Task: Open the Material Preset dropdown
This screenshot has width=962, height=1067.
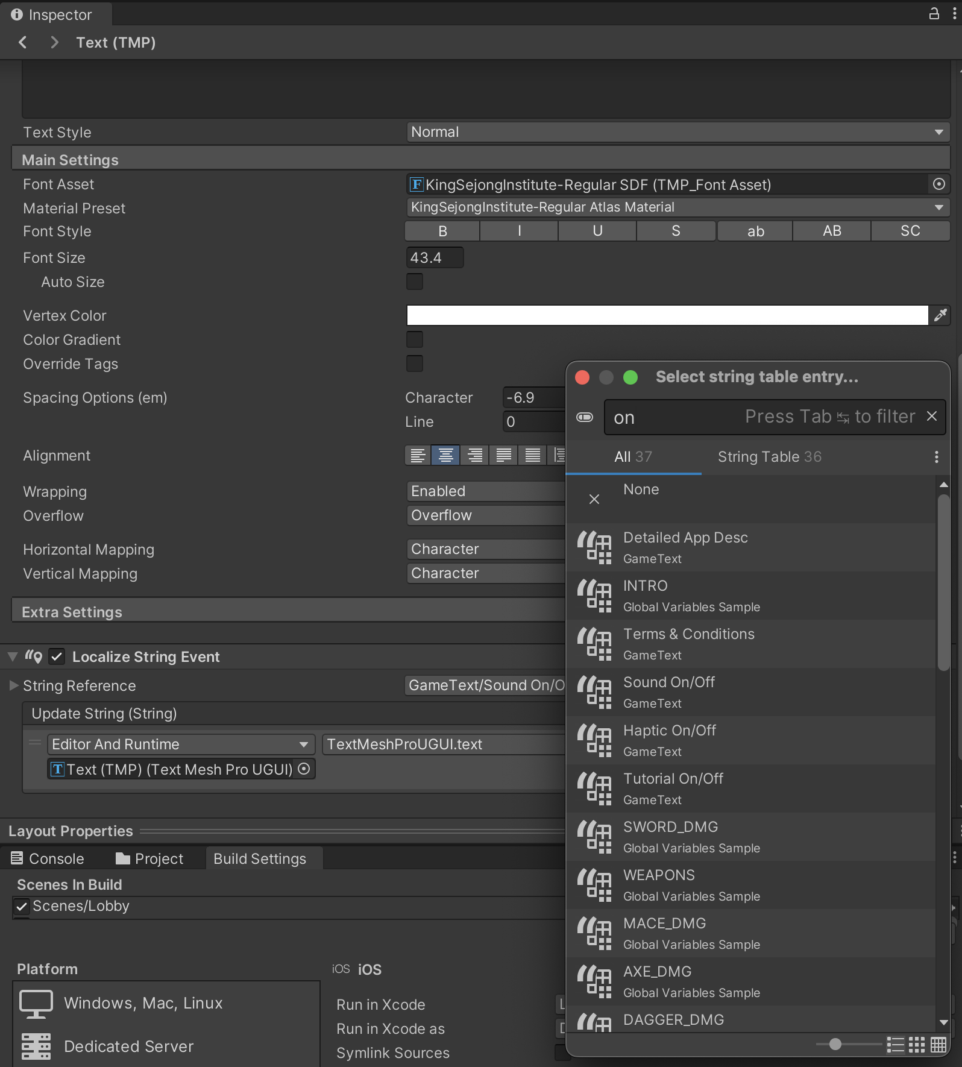Action: click(678, 207)
